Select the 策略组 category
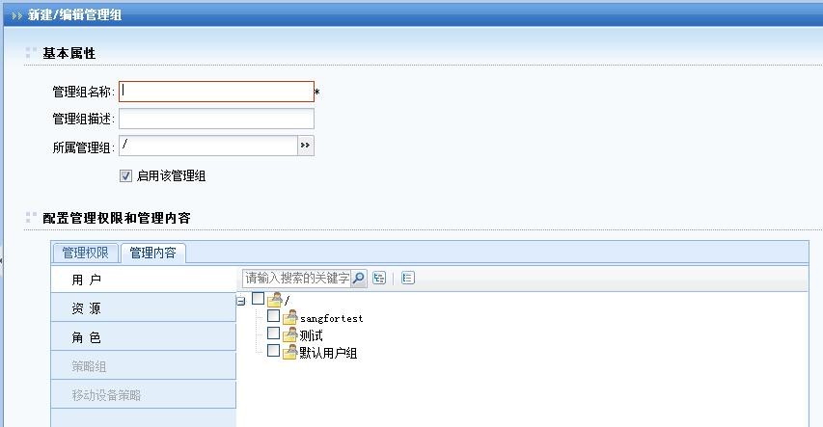823x427 pixels. click(144, 365)
